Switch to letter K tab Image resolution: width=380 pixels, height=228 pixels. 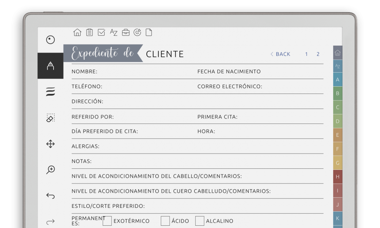[x=337, y=218]
